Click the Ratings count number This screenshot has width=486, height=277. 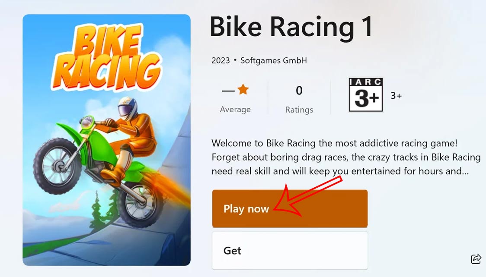(x=299, y=91)
